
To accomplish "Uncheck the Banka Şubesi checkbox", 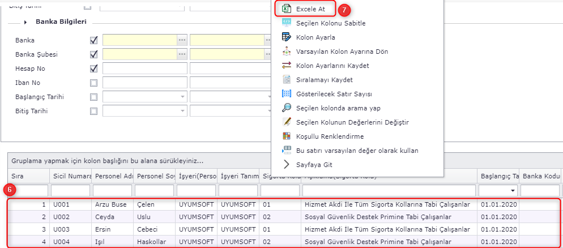I will pos(94,54).
